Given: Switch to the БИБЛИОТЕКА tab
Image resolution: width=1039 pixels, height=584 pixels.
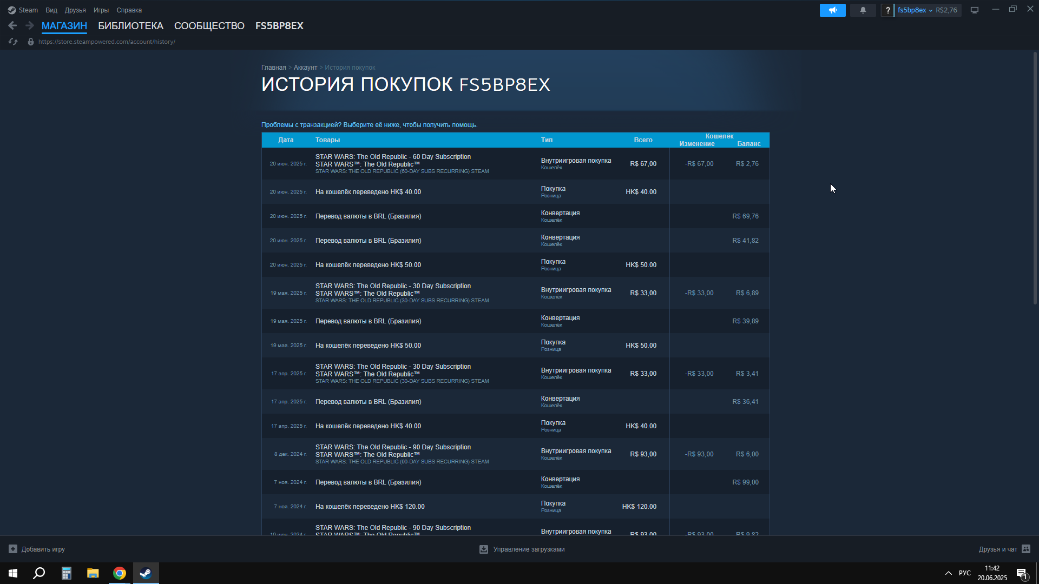Looking at the screenshot, I should pos(130,26).
